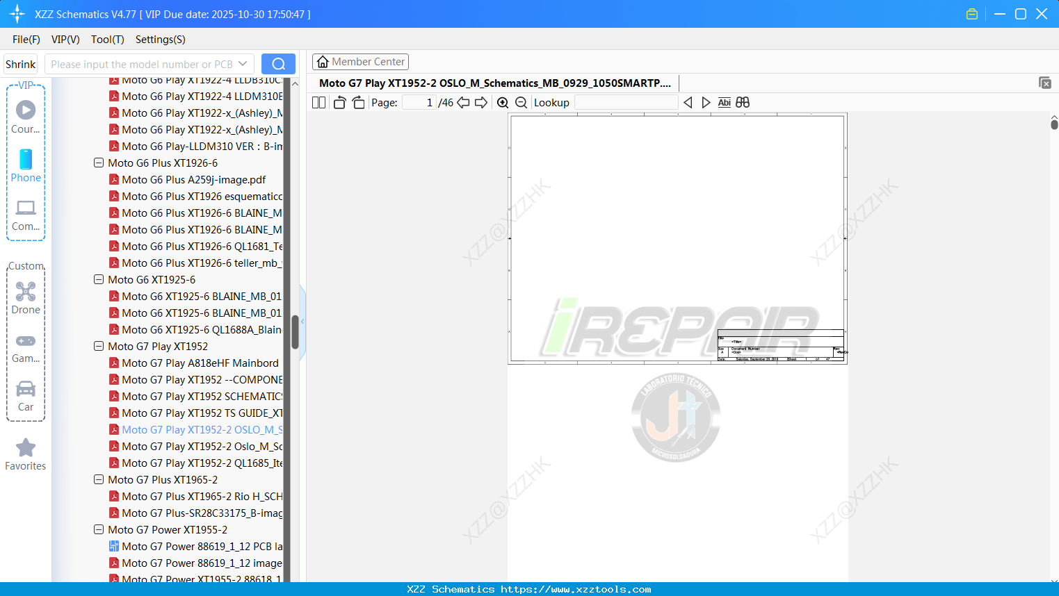Open the Member Center

pos(360,62)
